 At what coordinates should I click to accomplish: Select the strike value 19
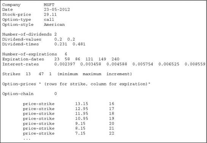[112, 119]
